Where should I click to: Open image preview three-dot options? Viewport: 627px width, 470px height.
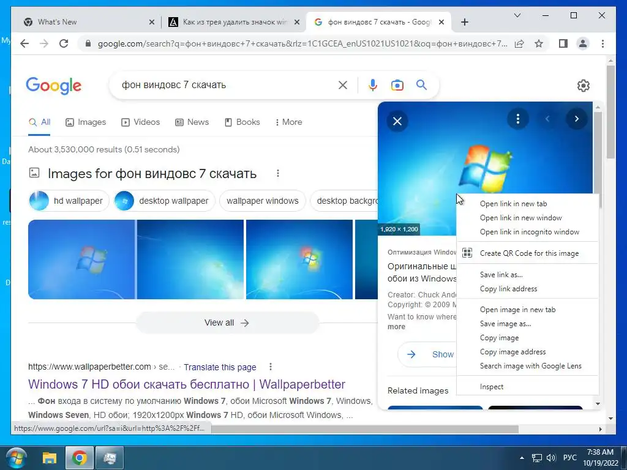(x=518, y=119)
